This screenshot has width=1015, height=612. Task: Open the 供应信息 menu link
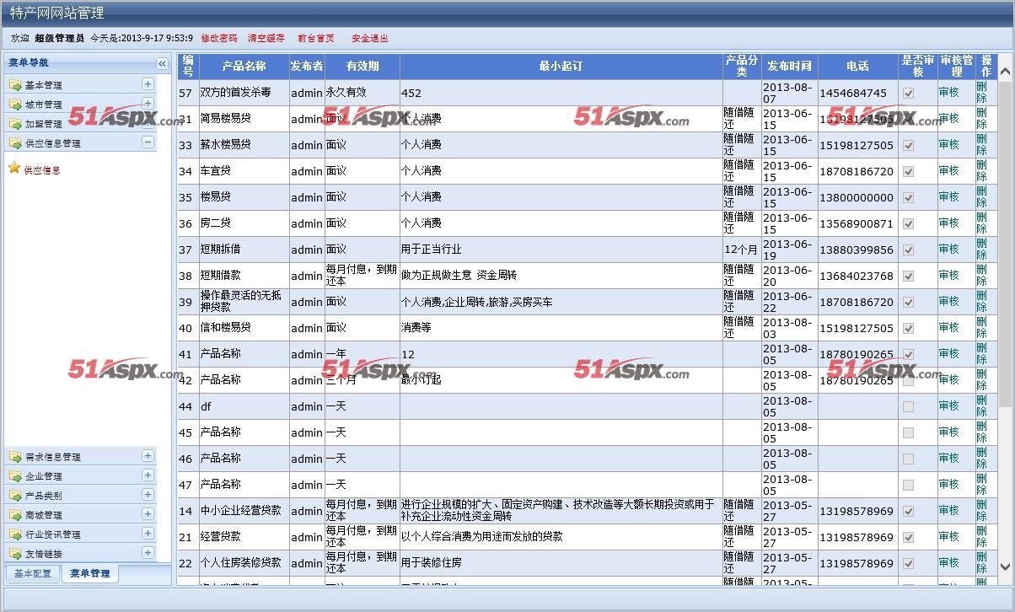tap(42, 170)
